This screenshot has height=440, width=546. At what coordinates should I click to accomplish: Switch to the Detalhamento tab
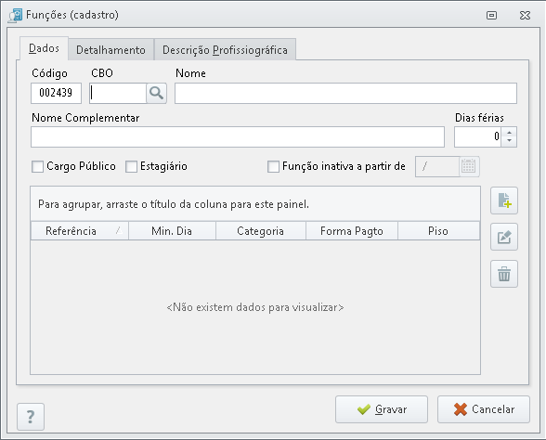(x=111, y=49)
